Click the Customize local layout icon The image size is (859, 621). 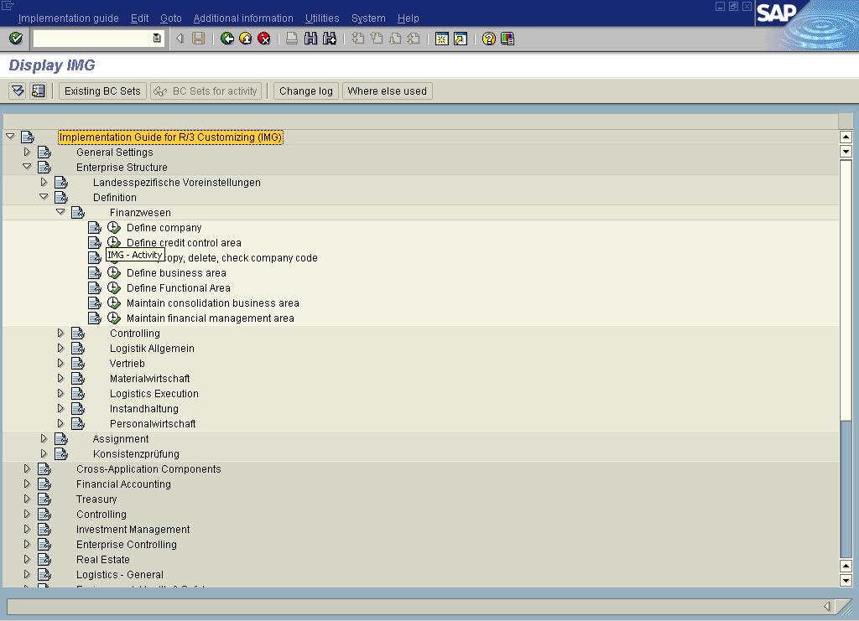508,39
